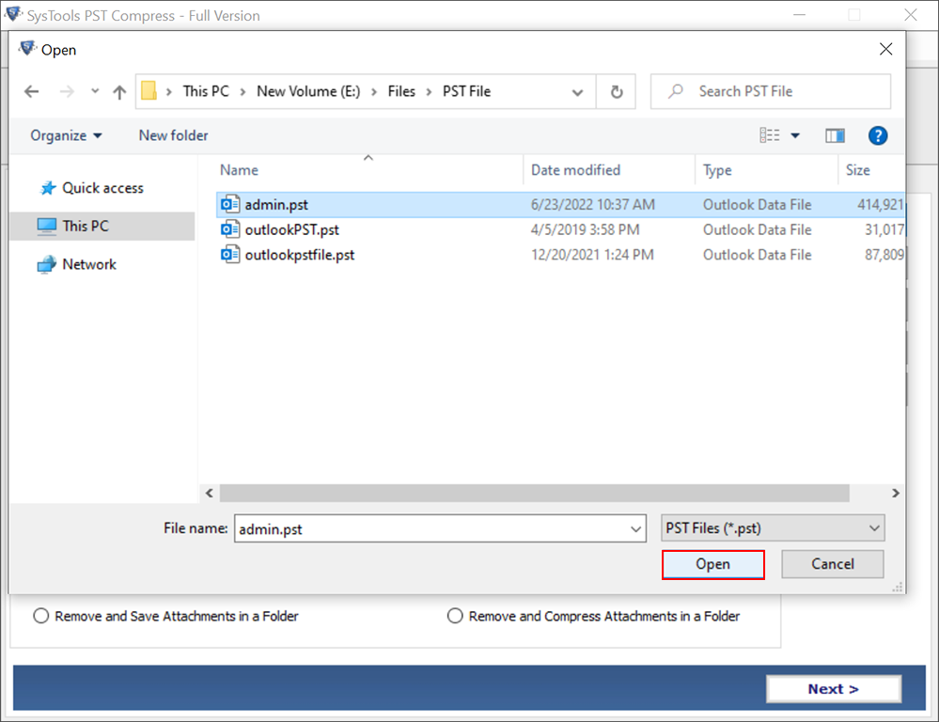
Task: Toggle the preview pane icon
Action: click(835, 135)
